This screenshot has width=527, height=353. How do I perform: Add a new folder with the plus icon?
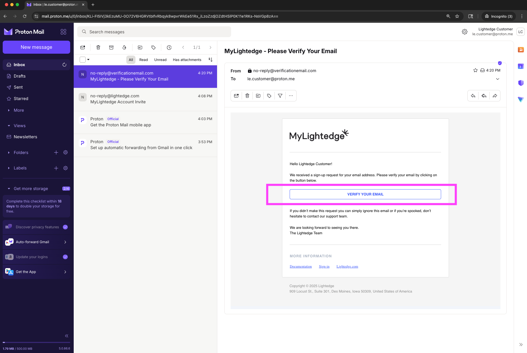pos(56,153)
